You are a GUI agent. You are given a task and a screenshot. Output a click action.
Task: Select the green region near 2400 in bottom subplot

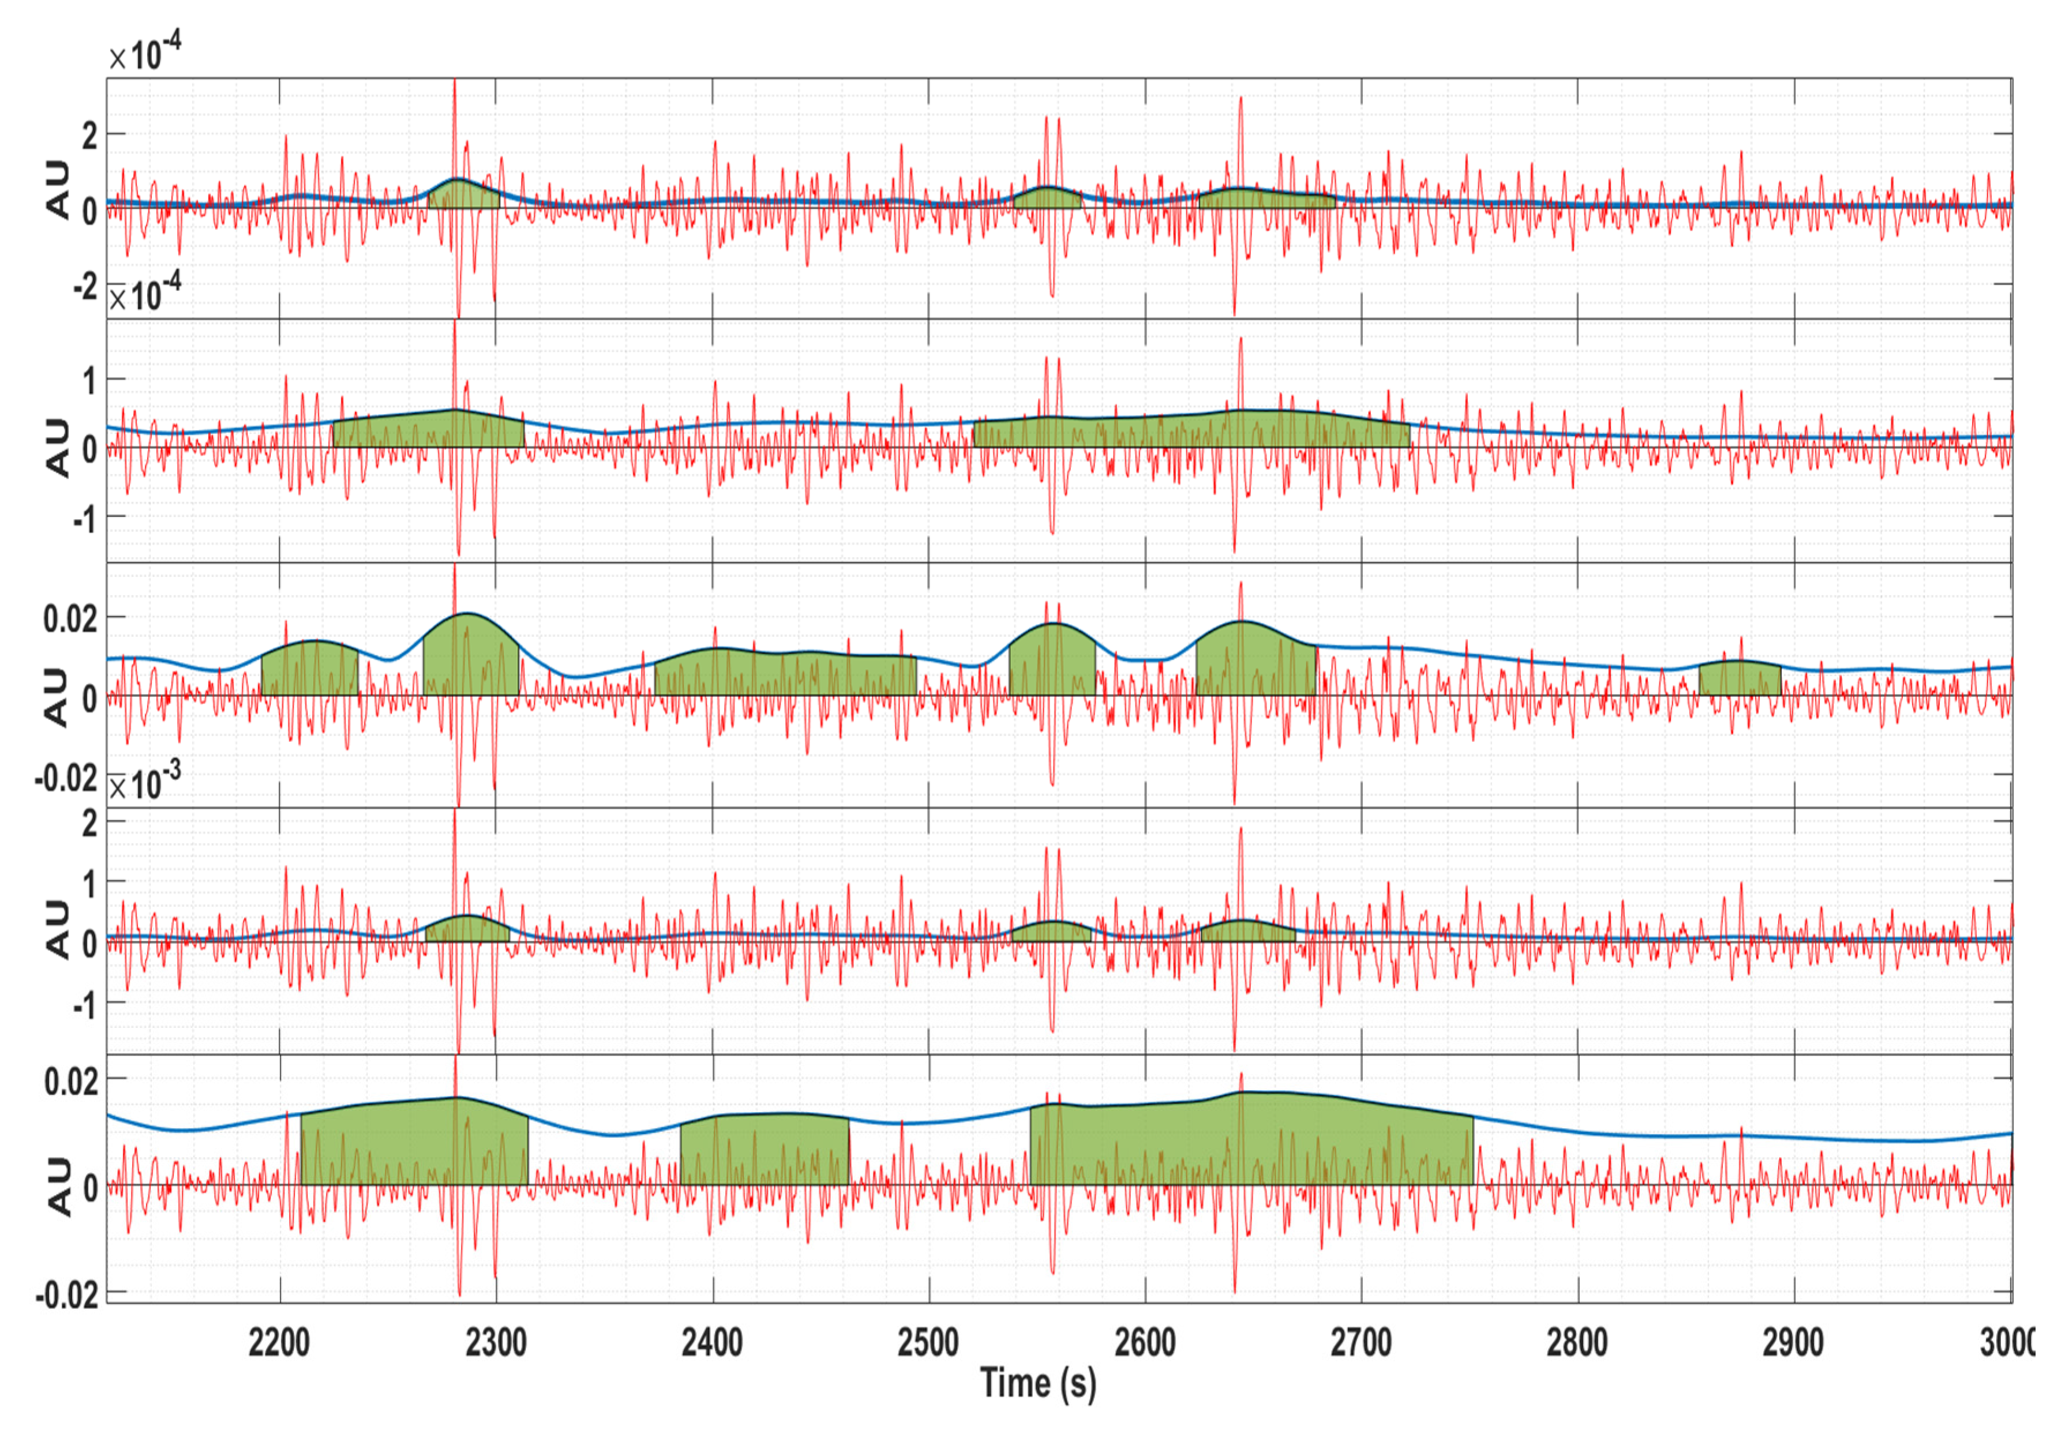click(766, 1156)
